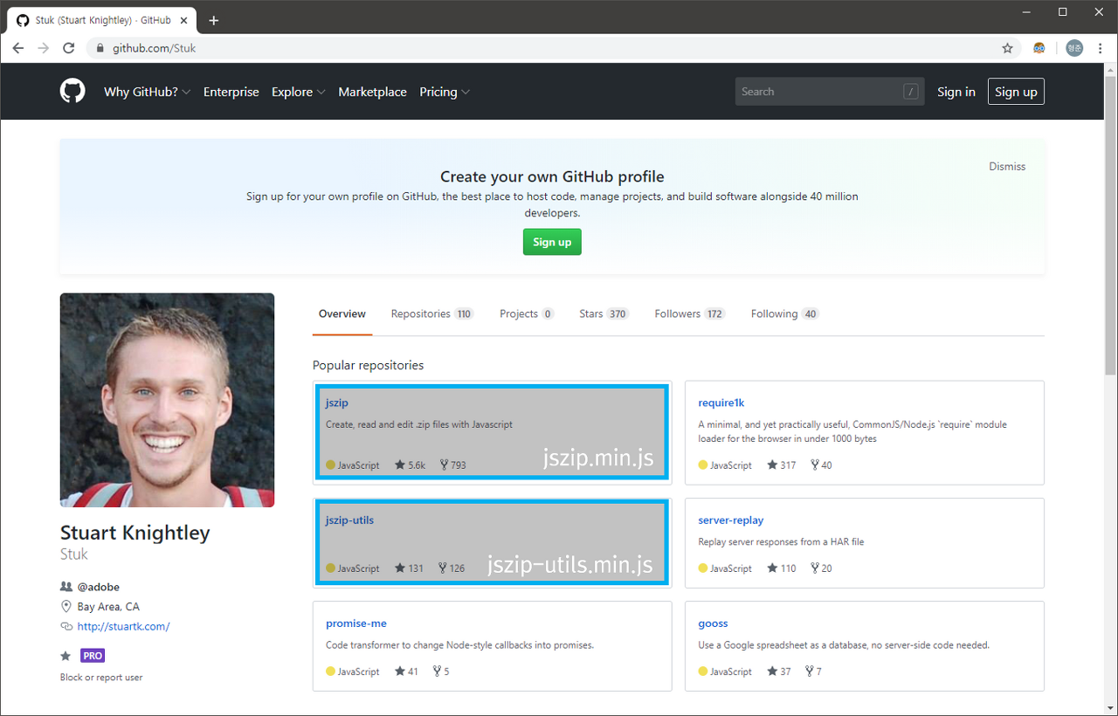Click the Popular repositories heading

[368, 365]
